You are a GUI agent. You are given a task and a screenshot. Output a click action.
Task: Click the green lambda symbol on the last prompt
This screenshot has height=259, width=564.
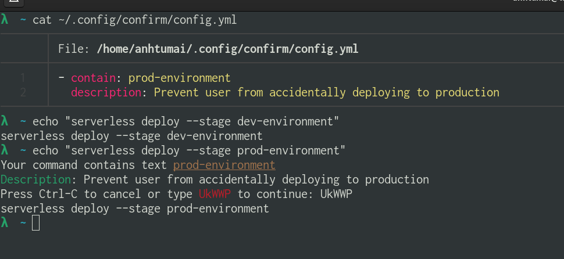[x=4, y=223]
